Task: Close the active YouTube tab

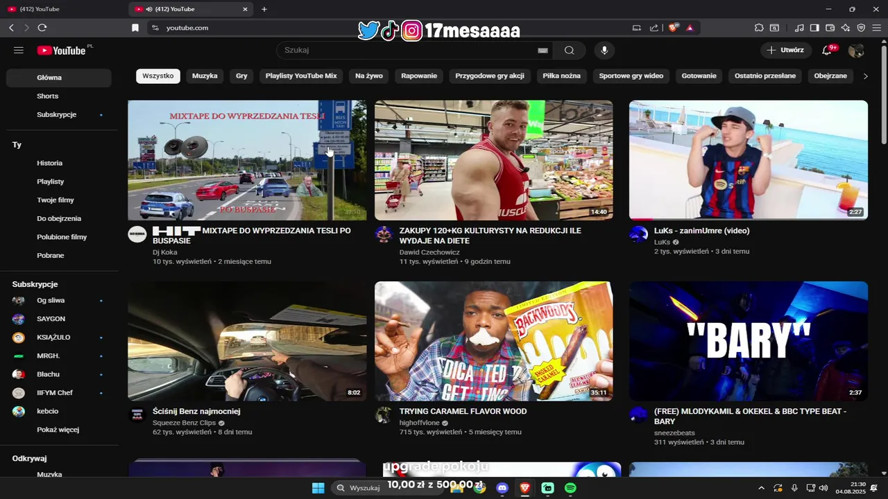Action: 245,9
